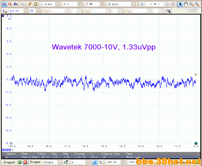Click the Capture Count column header
202x166 pixels.
[112, 154]
